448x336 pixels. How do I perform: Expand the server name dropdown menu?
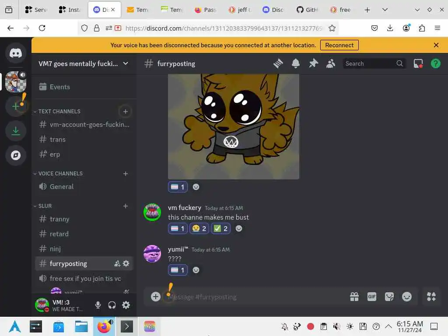[x=126, y=63]
